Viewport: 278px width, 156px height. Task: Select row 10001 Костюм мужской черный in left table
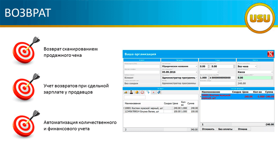(161, 108)
